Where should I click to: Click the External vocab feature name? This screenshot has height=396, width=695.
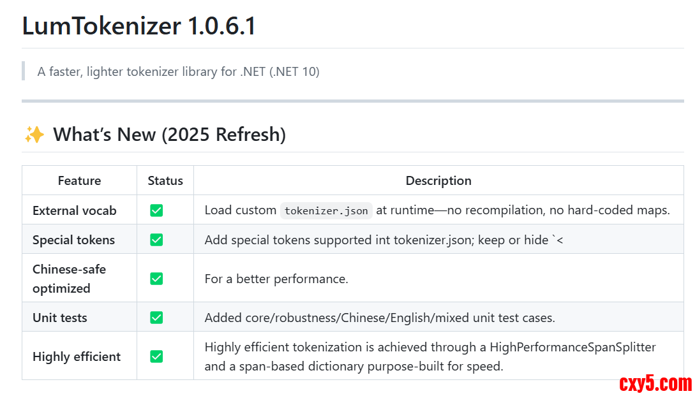click(x=75, y=210)
